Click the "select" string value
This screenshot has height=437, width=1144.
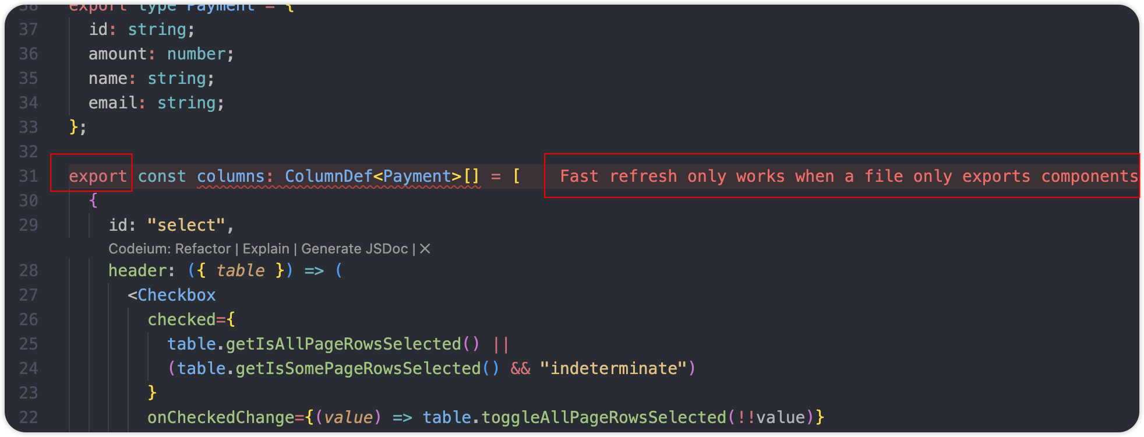coord(186,225)
